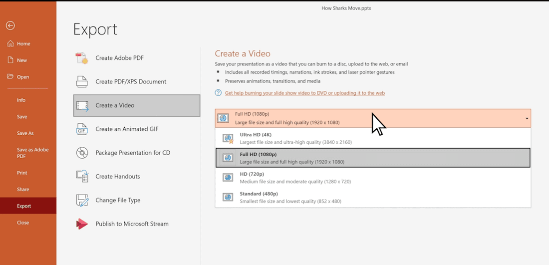Open the help link about burning video to DVD
This screenshot has width=549, height=265.
coord(304,93)
